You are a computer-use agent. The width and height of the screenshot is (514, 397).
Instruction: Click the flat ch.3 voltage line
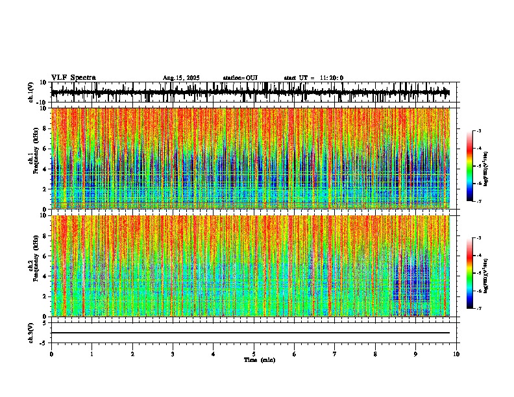pos(251,333)
